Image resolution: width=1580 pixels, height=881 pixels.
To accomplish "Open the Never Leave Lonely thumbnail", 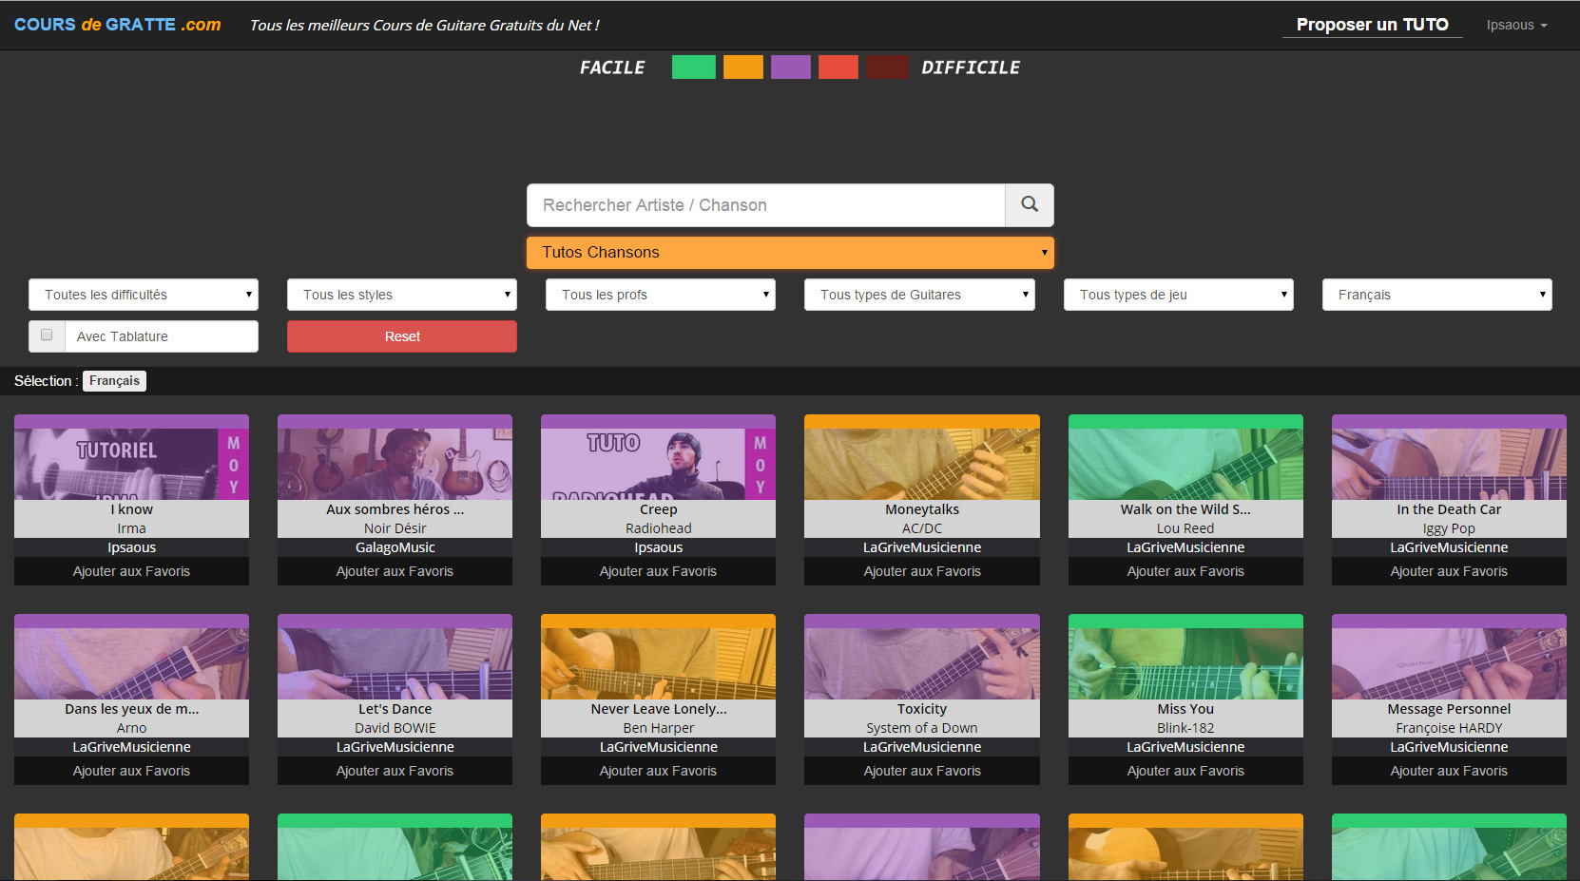I will 659,663.
